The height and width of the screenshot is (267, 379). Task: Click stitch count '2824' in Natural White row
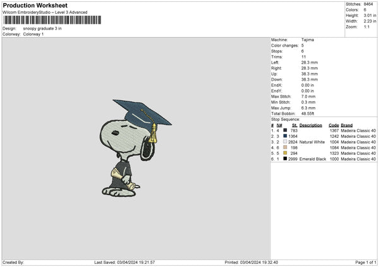(293, 142)
